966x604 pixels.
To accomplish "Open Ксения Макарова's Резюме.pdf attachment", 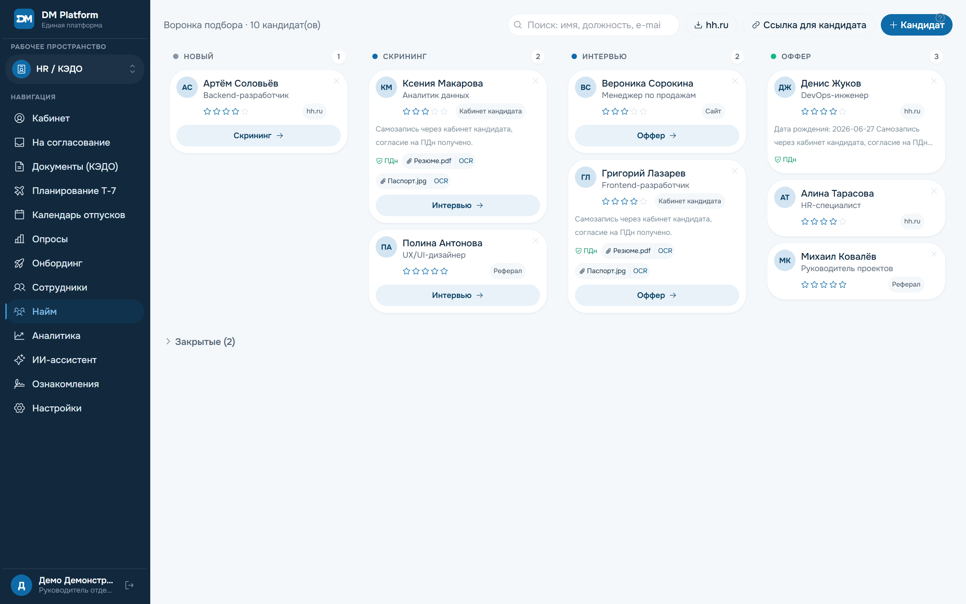I will [x=429, y=161].
